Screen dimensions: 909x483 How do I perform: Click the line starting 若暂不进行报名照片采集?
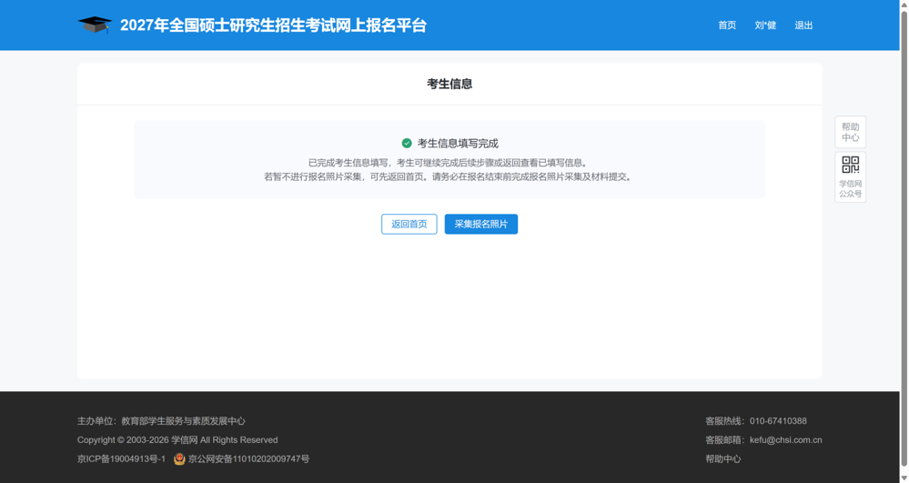[x=449, y=176]
